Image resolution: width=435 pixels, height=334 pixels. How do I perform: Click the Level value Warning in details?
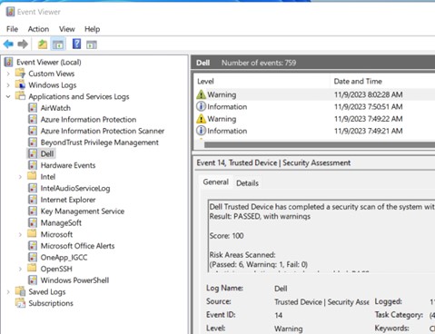pyautogui.click(x=288, y=329)
